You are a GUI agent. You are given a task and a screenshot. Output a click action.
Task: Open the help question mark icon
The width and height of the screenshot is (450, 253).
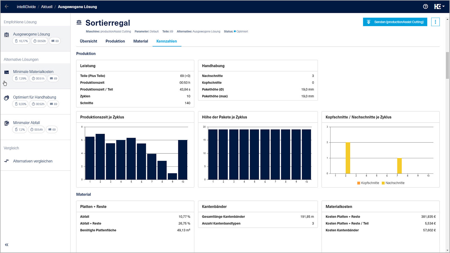coord(425,6)
